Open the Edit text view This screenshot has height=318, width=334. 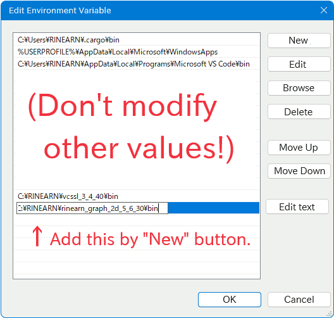pyautogui.click(x=297, y=207)
